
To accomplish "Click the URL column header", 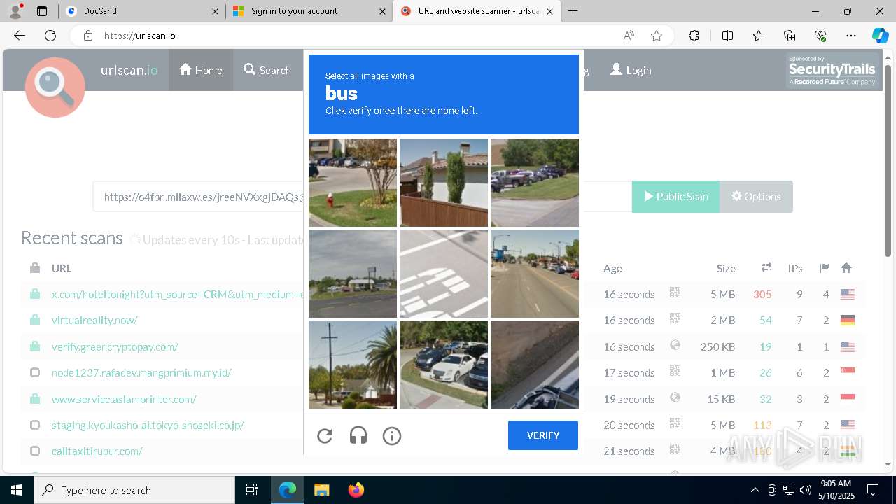I will tap(62, 268).
